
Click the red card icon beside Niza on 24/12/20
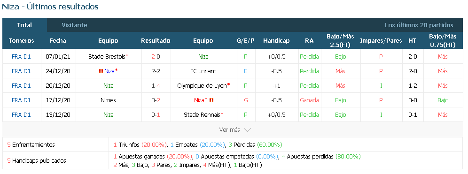(101, 71)
